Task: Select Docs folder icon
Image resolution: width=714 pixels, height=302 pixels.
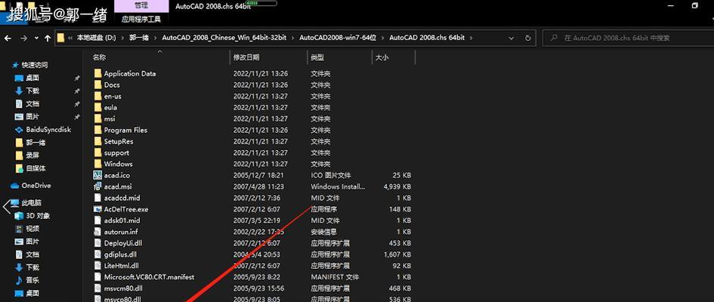Action: click(97, 85)
